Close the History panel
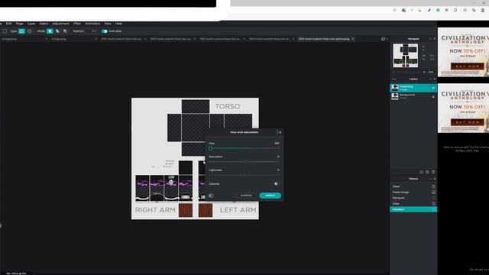This screenshot has height=275, width=489. [435, 179]
